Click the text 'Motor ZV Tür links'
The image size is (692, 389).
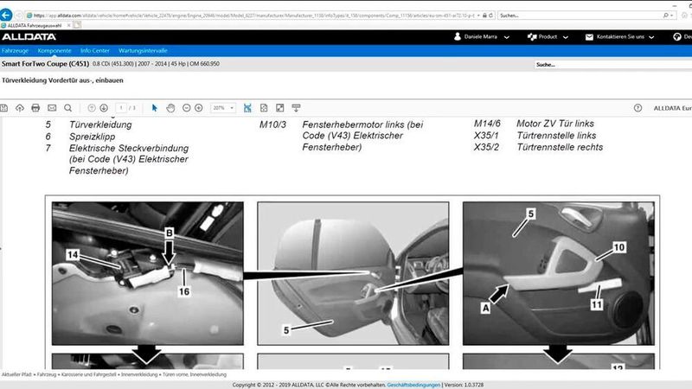(x=555, y=124)
